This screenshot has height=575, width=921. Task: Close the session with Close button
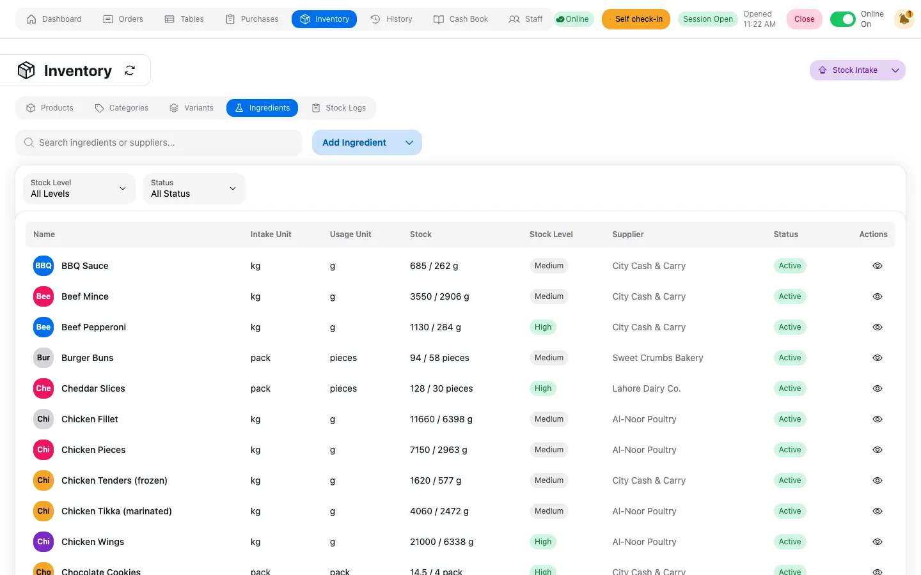tap(804, 19)
